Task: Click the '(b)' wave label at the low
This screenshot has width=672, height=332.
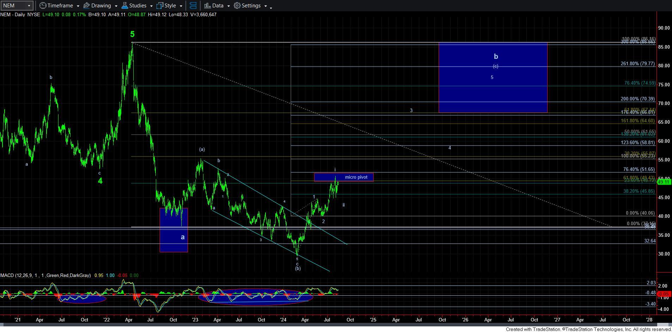Action: pos(298,269)
